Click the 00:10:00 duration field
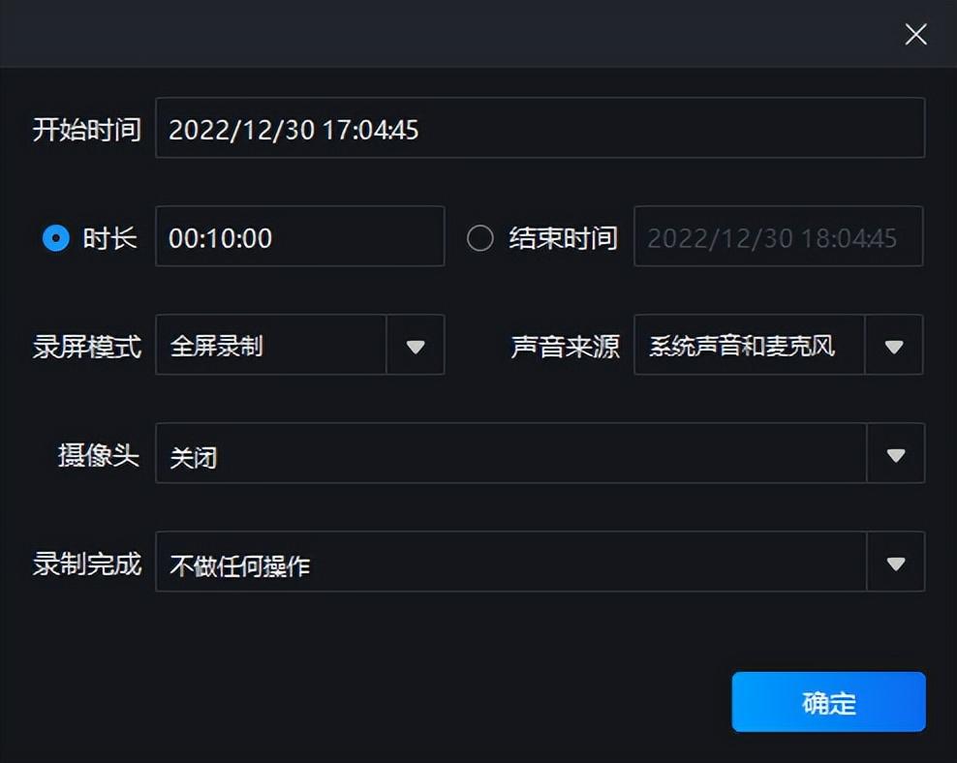This screenshot has height=763, width=957. pos(299,237)
